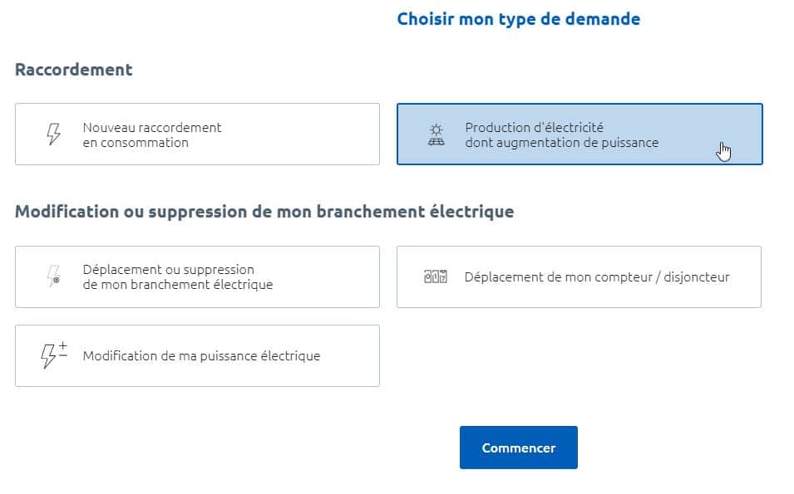Click the meter counter icon for compteur
794x494 pixels.
click(436, 276)
